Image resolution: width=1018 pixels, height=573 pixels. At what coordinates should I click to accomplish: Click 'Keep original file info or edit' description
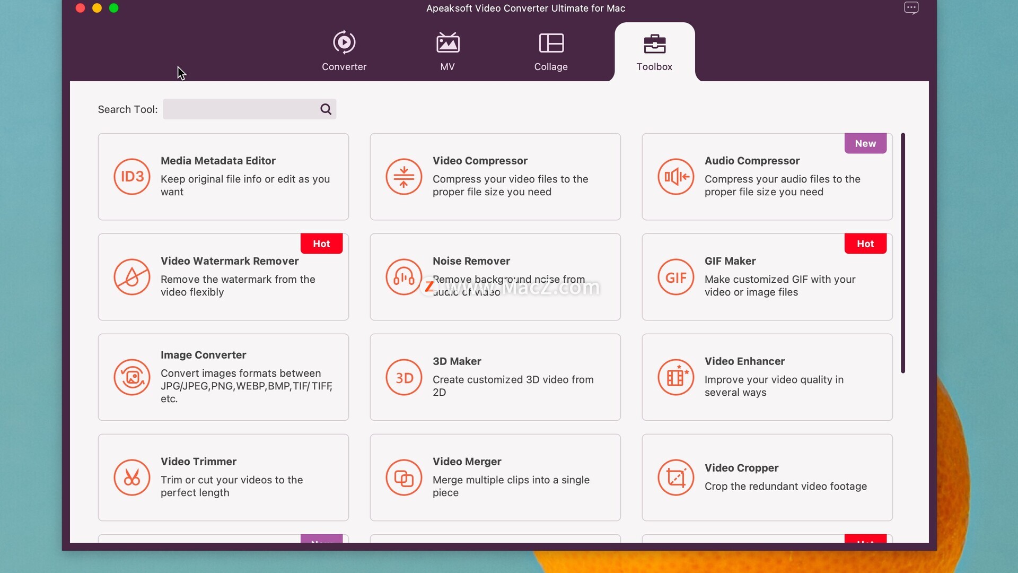(x=245, y=186)
